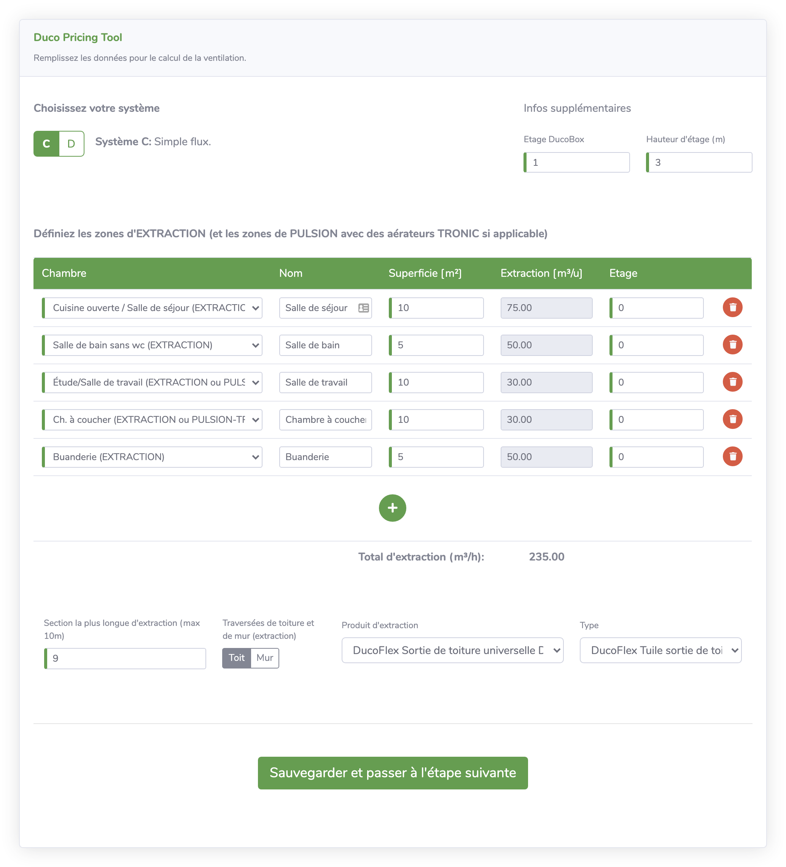Viewport: 786px width, 867px height.
Task: Edit Chambre à coucher name field
Action: tap(326, 420)
